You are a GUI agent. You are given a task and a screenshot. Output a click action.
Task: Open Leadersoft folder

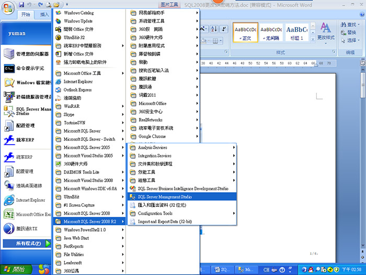[x=89, y=262]
